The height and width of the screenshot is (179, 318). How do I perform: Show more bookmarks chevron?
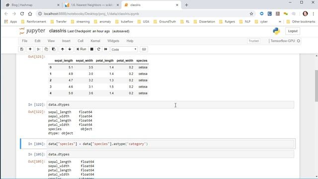[280, 21]
